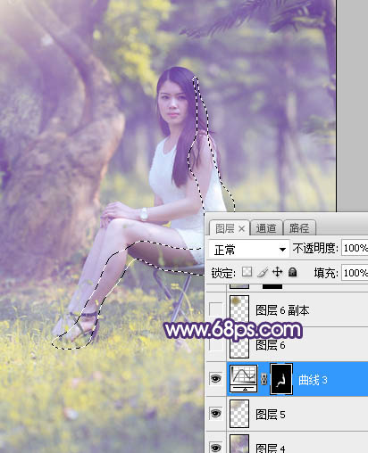
Task: Click the 填充 value field
Action: point(355,273)
